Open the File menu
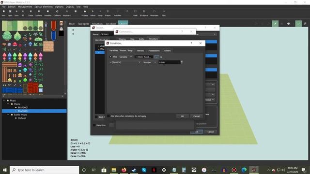310x174 pixels. click(x=3, y=7)
